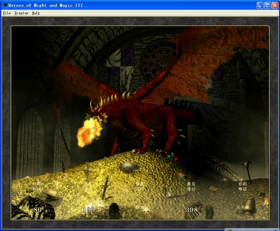Image resolution: width=280 pixels, height=231 pixels.
Task: Click the final score value 398
Action: tap(192, 210)
